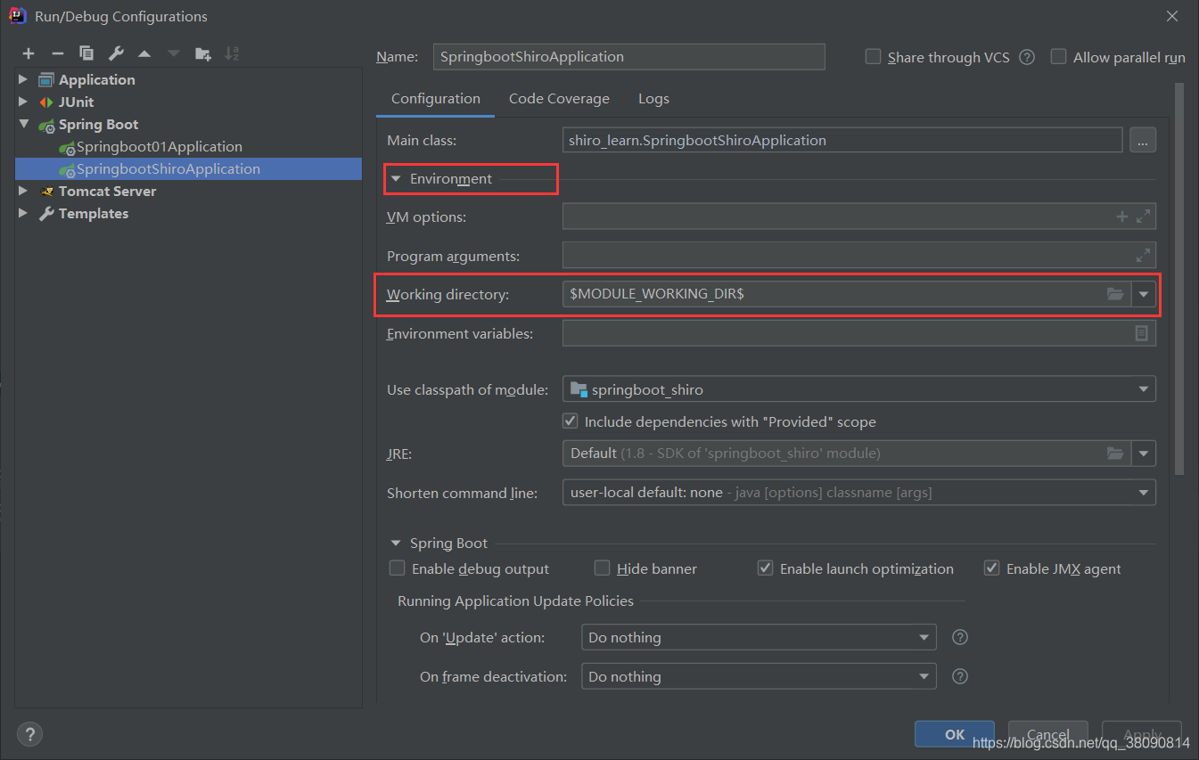
Task: Expand the Templates tree node
Action: tap(24, 213)
